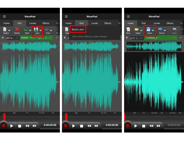Screen dimensions: 184x143
Task: Open Effects tab in middle screenshot
Action: 108,23
